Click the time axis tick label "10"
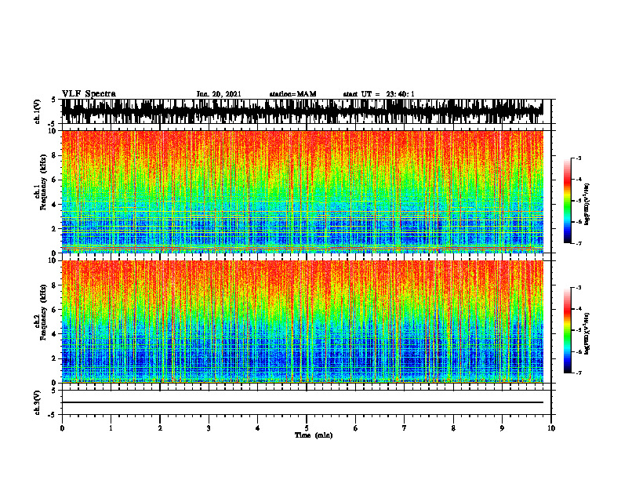 pos(551,428)
